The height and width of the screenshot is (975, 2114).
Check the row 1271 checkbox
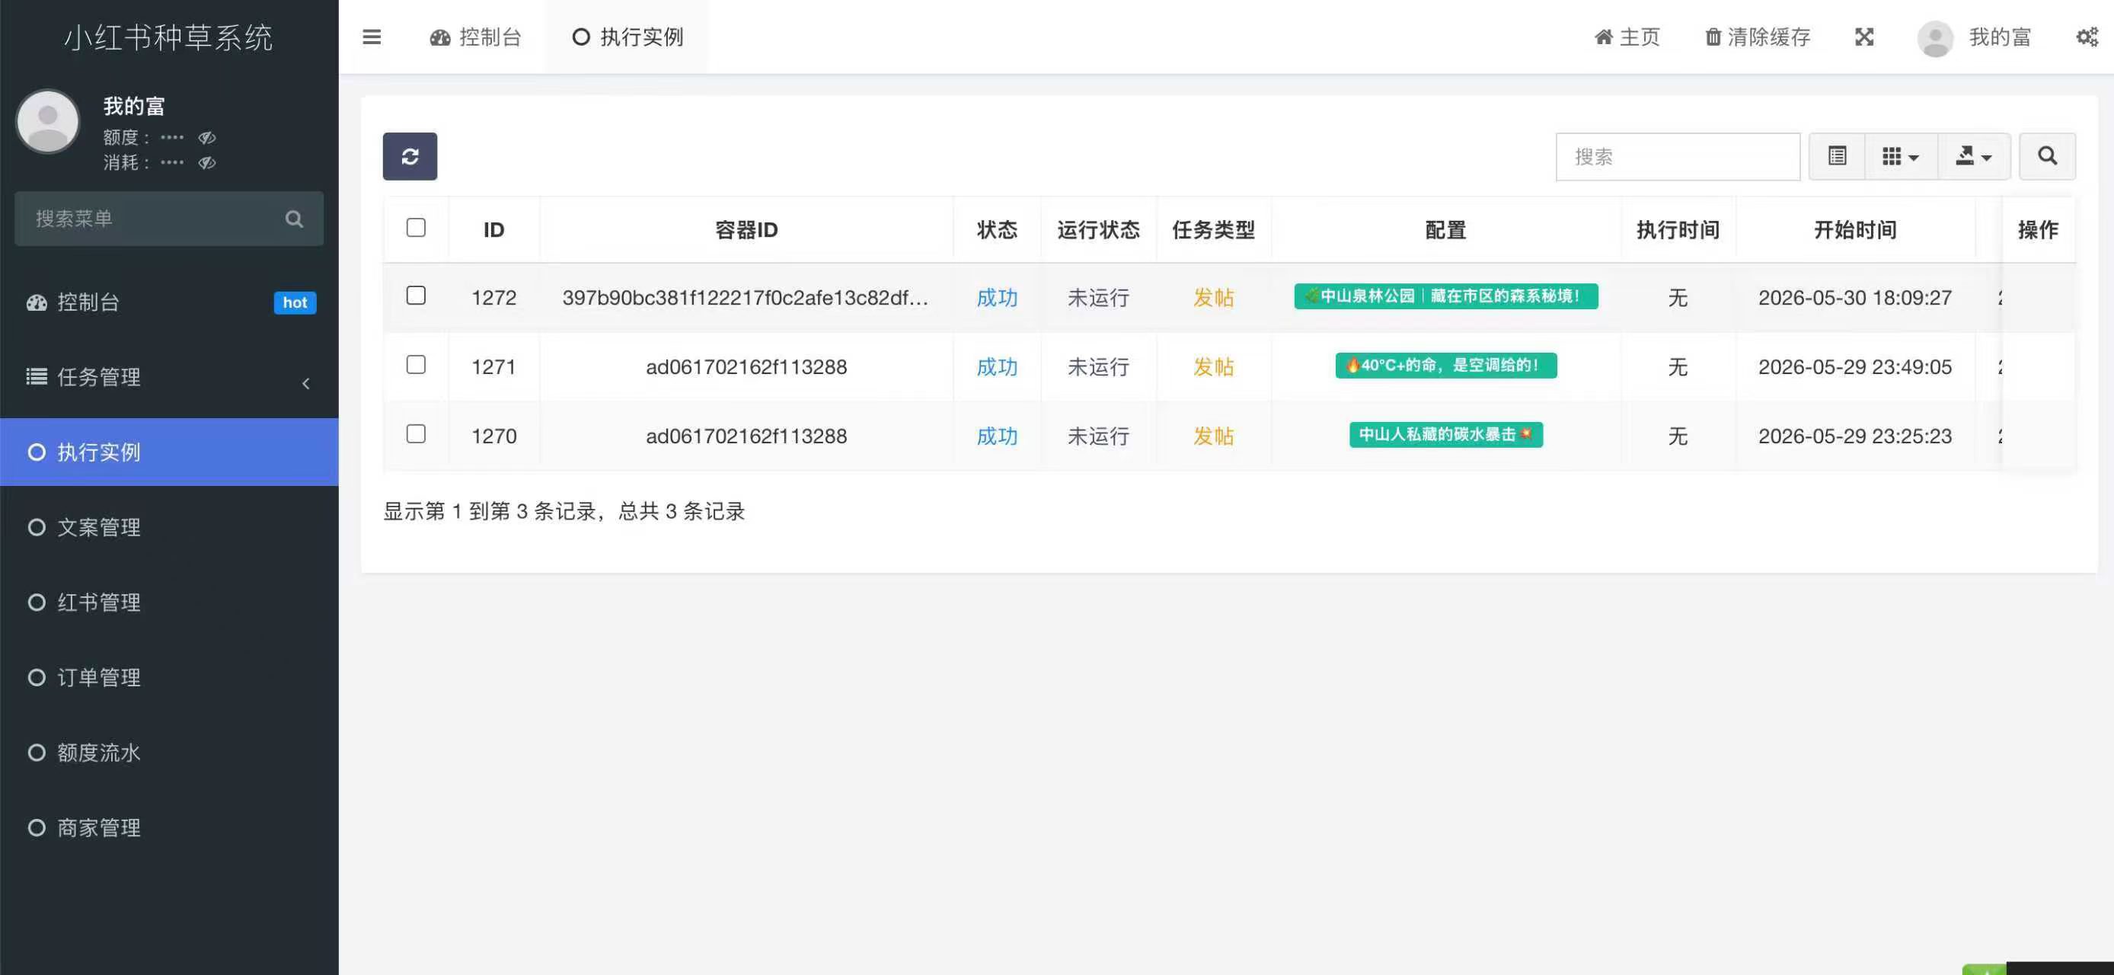click(416, 364)
